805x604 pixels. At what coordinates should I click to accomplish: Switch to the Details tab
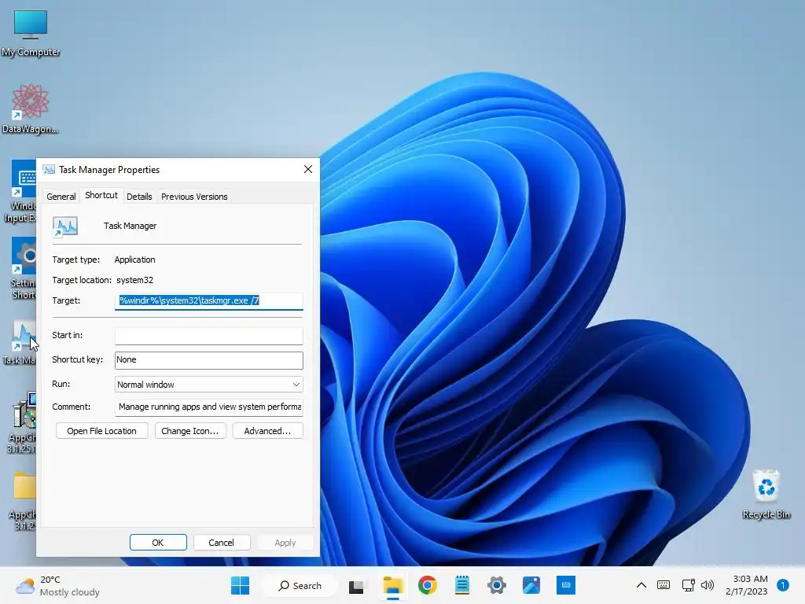point(139,197)
